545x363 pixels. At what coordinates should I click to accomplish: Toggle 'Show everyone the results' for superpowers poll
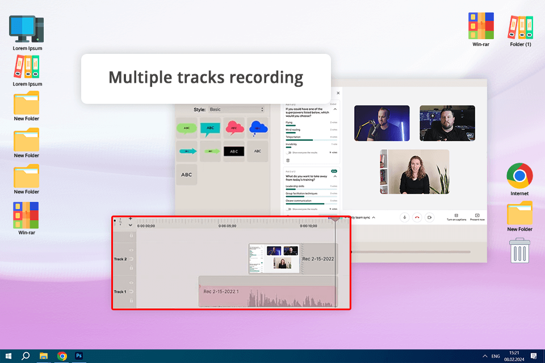[x=288, y=153]
